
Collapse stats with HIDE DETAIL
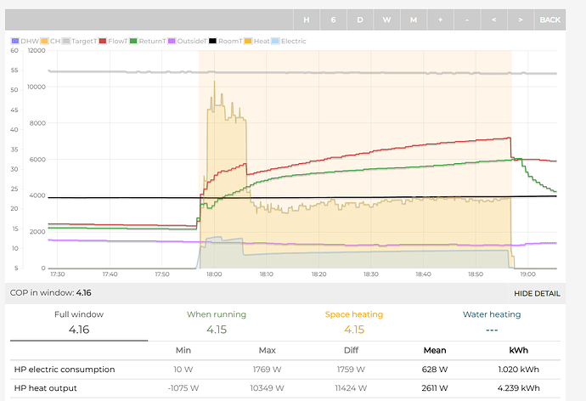click(x=537, y=293)
